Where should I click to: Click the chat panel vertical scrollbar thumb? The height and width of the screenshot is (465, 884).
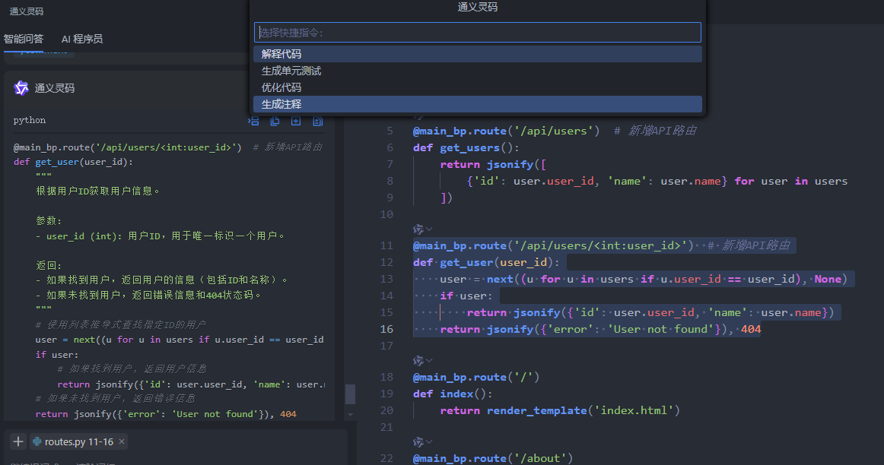pyautogui.click(x=350, y=394)
